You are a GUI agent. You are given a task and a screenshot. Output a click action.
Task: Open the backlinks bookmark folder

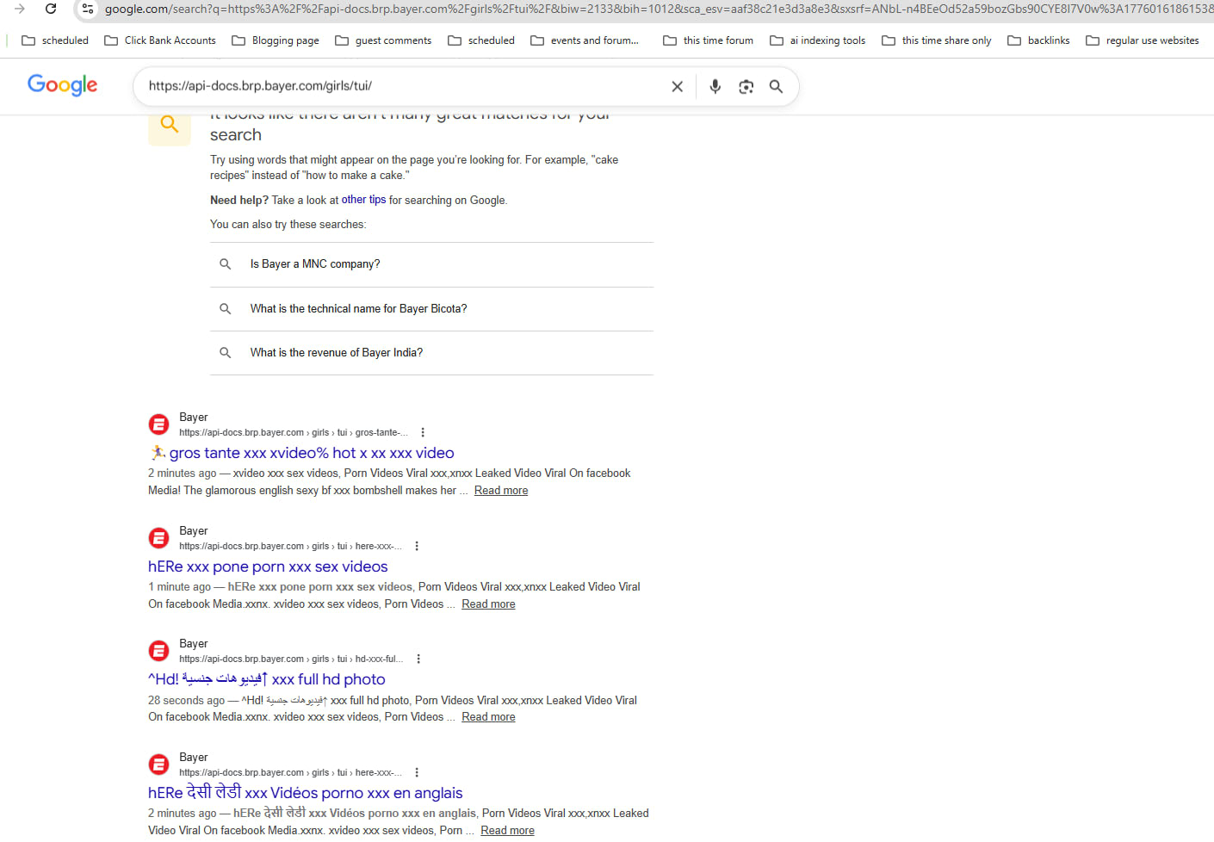(x=1038, y=40)
